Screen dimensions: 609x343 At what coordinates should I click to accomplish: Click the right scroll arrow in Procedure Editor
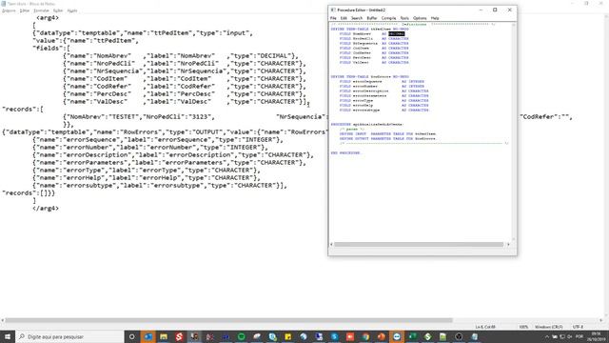pos(508,244)
